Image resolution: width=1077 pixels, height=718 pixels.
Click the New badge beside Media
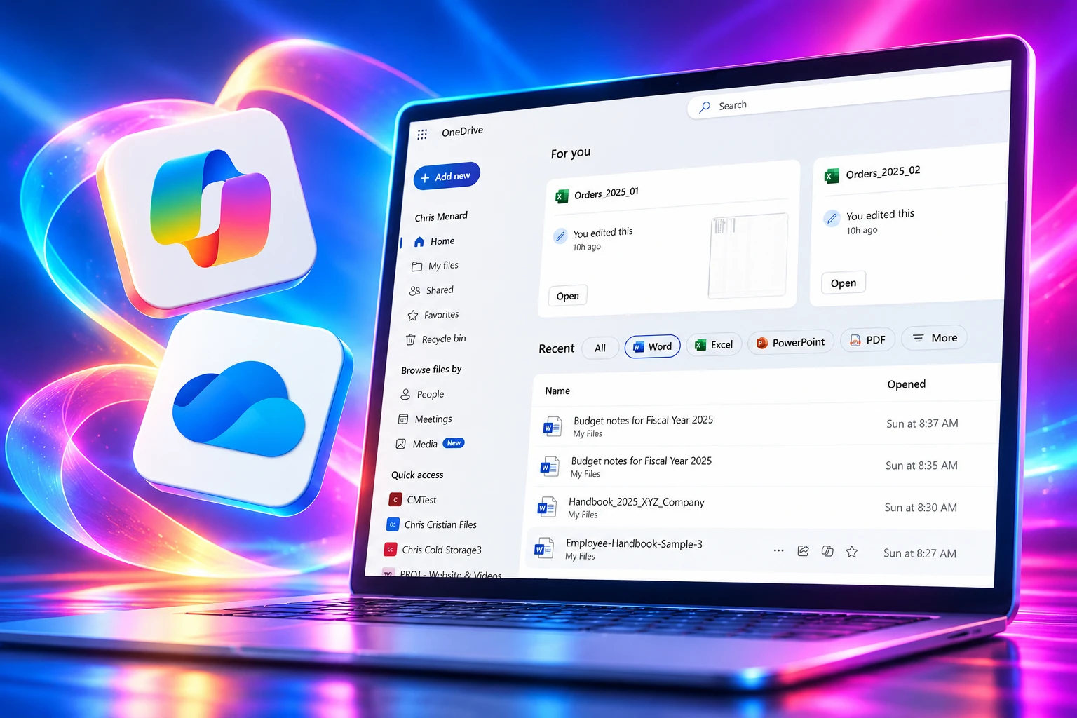(454, 443)
